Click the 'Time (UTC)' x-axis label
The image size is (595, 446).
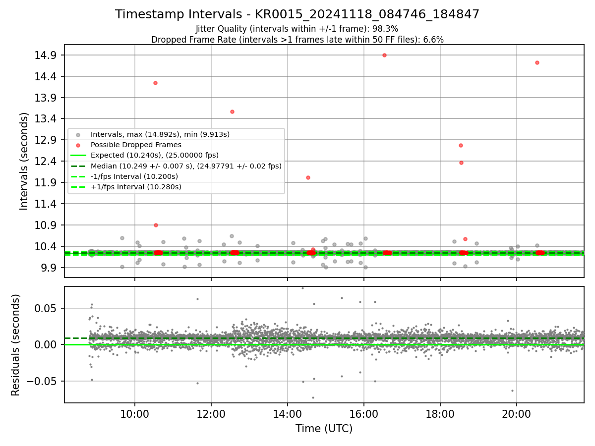click(x=324, y=429)
